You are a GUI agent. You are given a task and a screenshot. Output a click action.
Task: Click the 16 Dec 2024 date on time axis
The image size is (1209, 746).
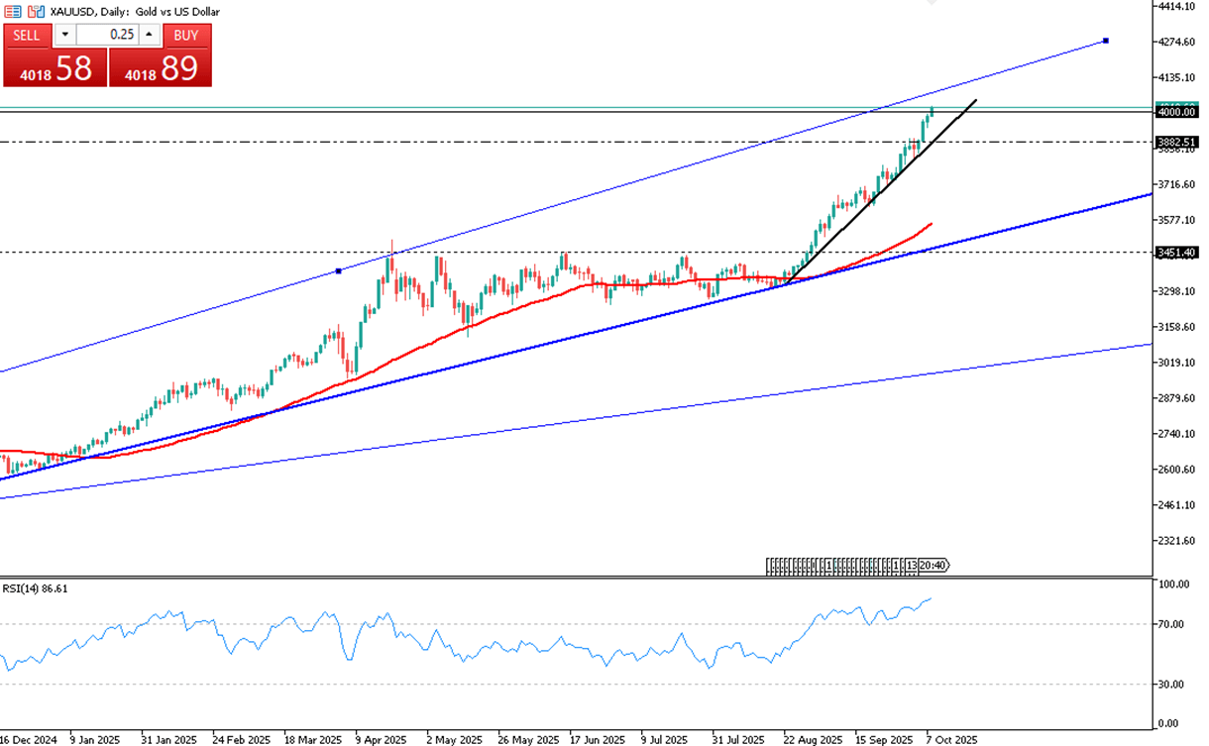30,739
